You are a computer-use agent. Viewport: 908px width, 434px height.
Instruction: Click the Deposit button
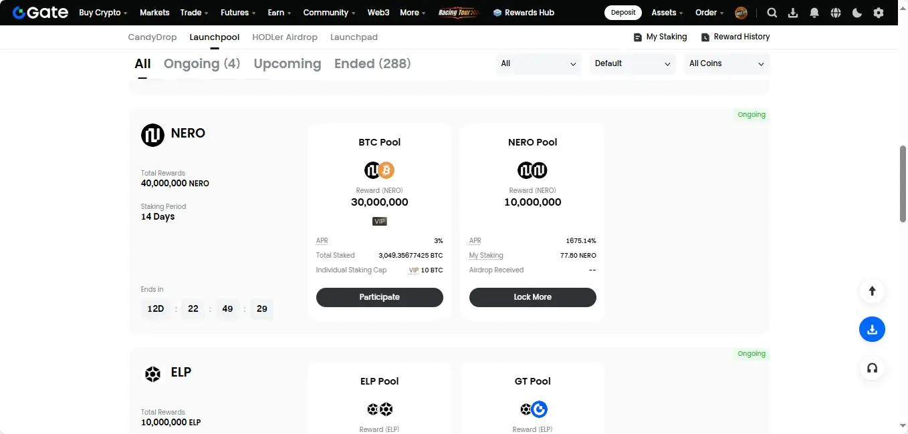[x=623, y=13]
